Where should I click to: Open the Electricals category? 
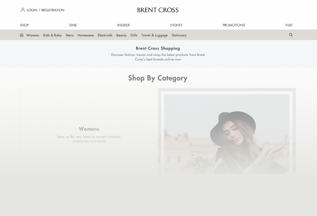(x=105, y=35)
